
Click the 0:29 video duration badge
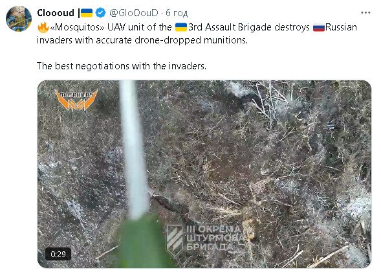(x=58, y=255)
